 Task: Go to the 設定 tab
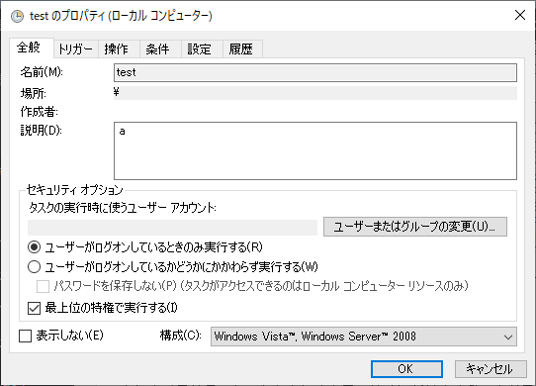200,48
